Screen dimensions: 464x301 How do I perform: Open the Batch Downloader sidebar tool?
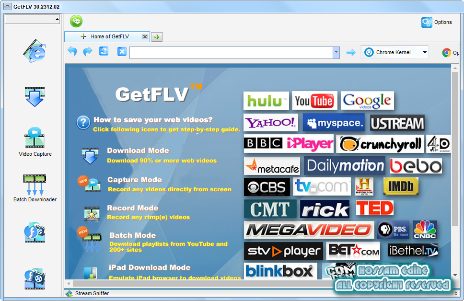pyautogui.click(x=35, y=188)
